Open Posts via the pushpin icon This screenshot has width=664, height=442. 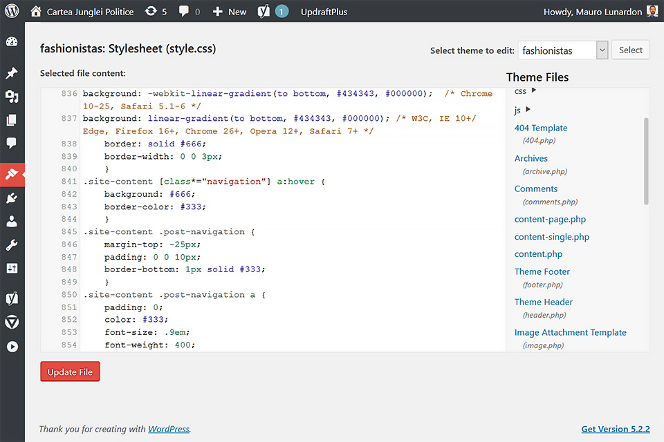[x=12, y=73]
